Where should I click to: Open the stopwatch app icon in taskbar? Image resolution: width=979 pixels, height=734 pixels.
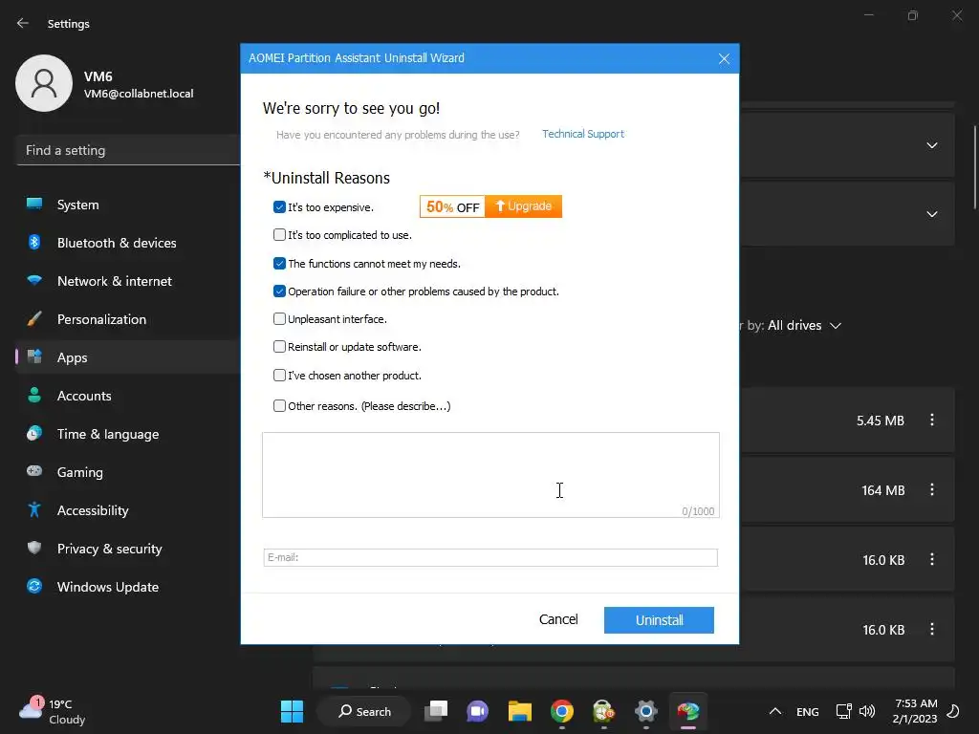(x=604, y=711)
